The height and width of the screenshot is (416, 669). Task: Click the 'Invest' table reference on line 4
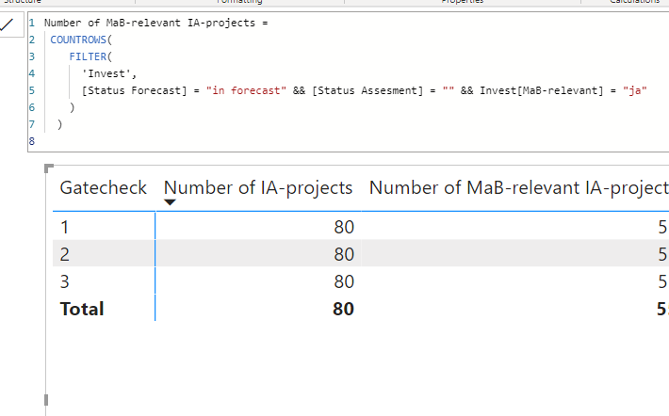point(106,73)
